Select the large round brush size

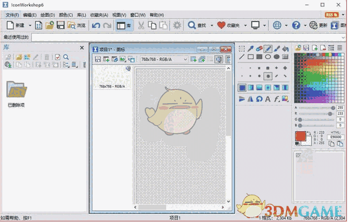click(x=268, y=77)
